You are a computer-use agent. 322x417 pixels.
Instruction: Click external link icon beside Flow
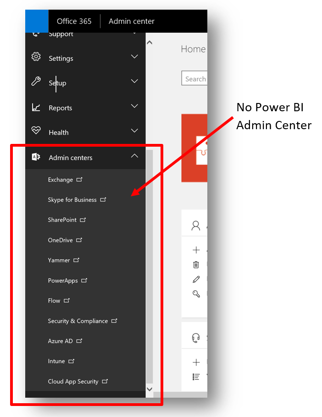(x=67, y=301)
